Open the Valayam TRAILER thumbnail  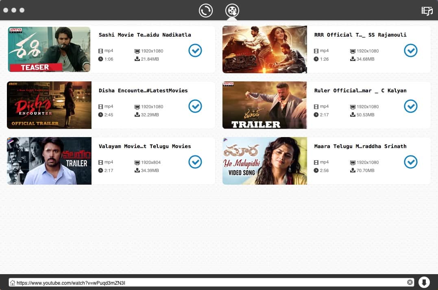(x=49, y=161)
